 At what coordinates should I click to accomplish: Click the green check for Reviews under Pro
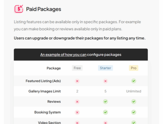pos(134,102)
